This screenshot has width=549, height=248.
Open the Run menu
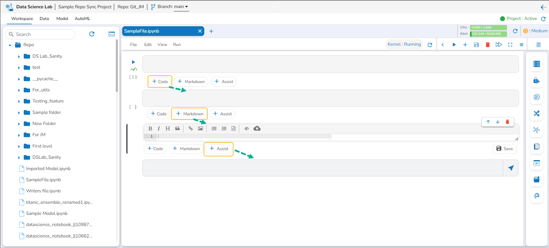(x=177, y=45)
